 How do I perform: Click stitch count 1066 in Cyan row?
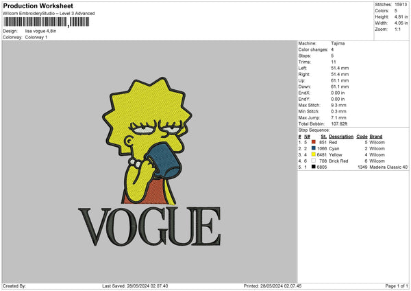point(322,149)
